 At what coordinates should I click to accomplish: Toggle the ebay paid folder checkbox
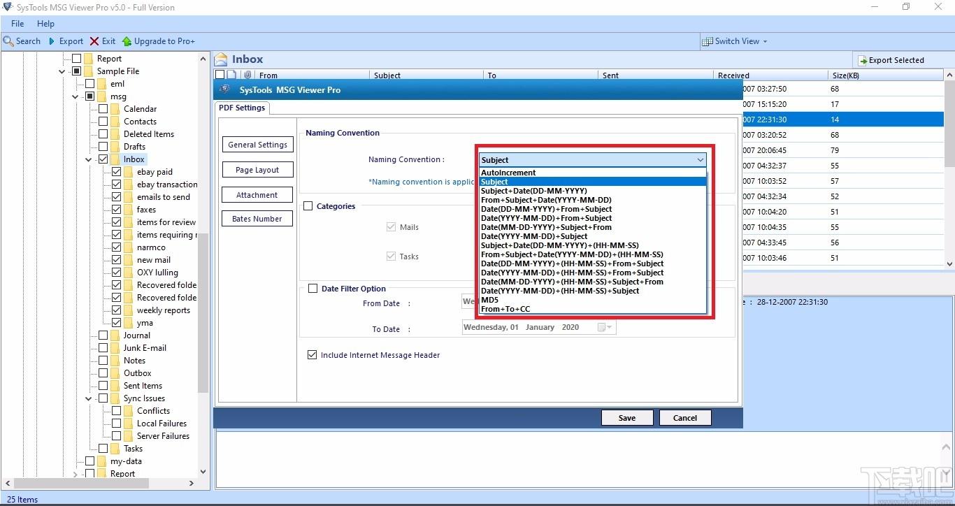pyautogui.click(x=116, y=172)
